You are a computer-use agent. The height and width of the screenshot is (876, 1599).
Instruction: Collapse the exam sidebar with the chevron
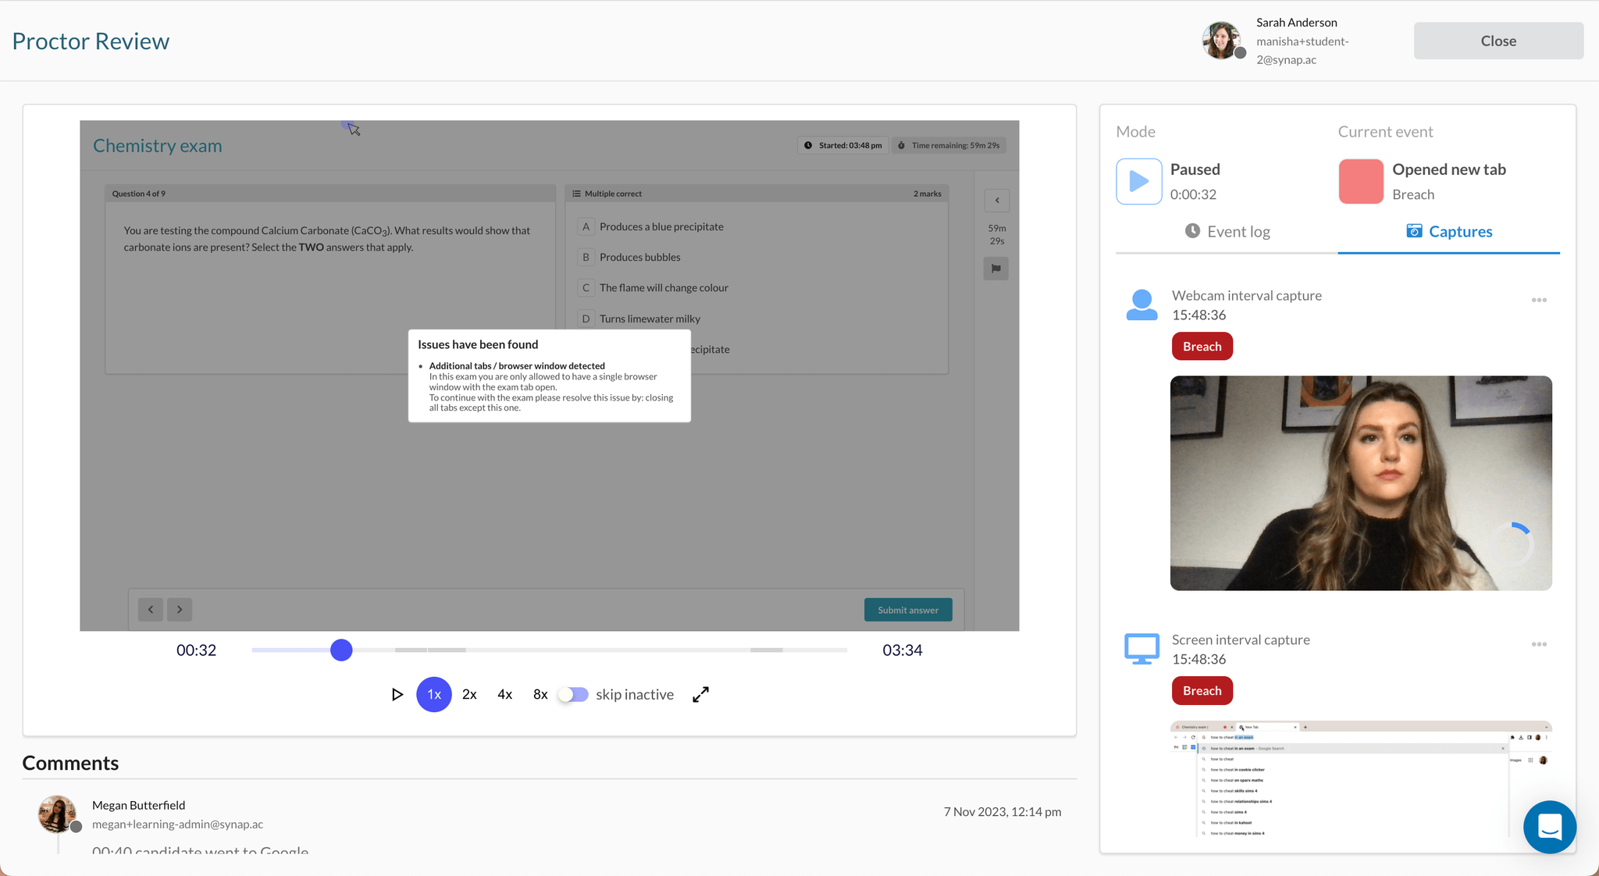tap(997, 201)
